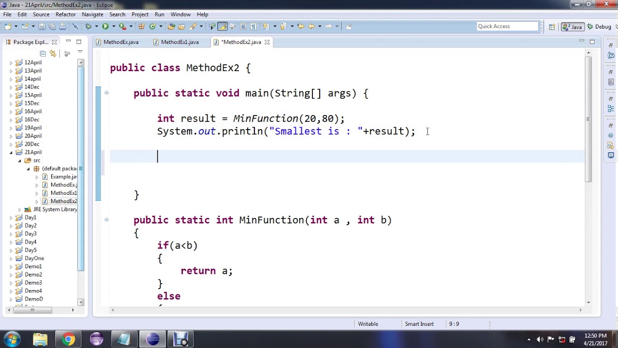
Task: Switch to Java perspective button
Action: [573, 27]
